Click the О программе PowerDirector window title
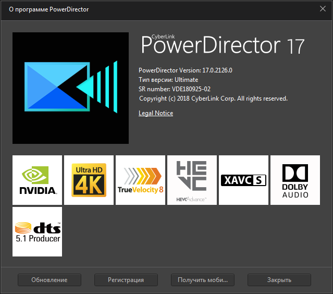333x294 pixels. (x=49, y=10)
